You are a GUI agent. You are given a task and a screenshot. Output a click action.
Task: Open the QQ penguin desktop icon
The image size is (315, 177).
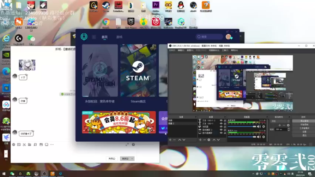click(x=181, y=5)
